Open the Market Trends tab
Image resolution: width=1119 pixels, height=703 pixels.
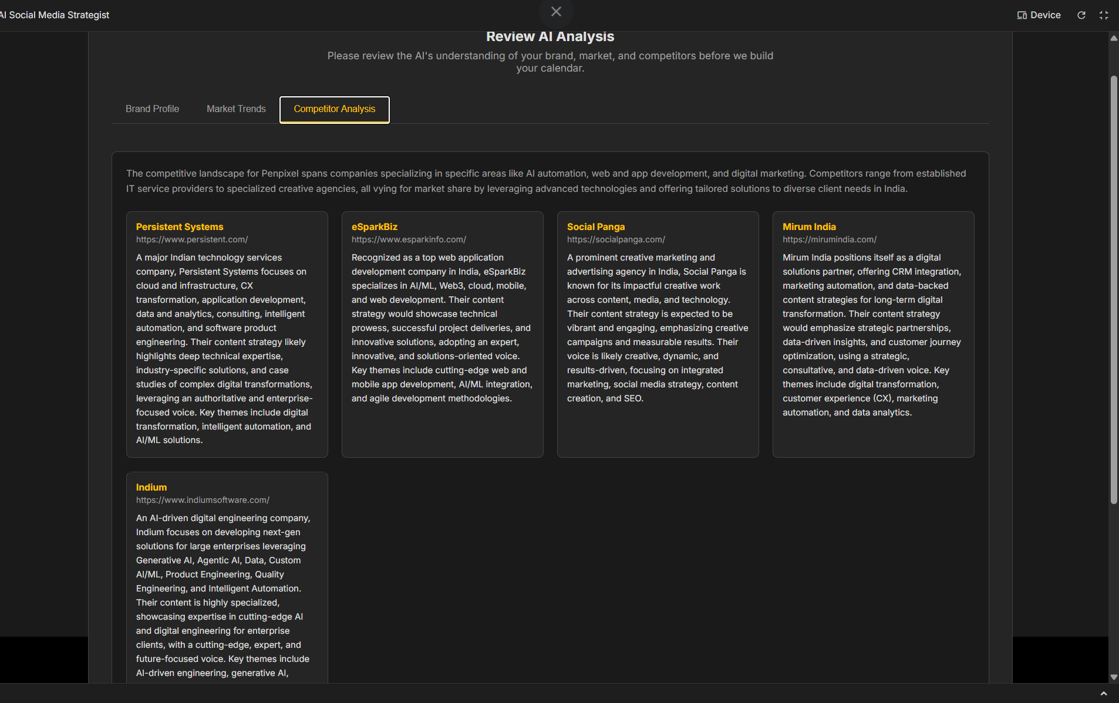coord(236,109)
